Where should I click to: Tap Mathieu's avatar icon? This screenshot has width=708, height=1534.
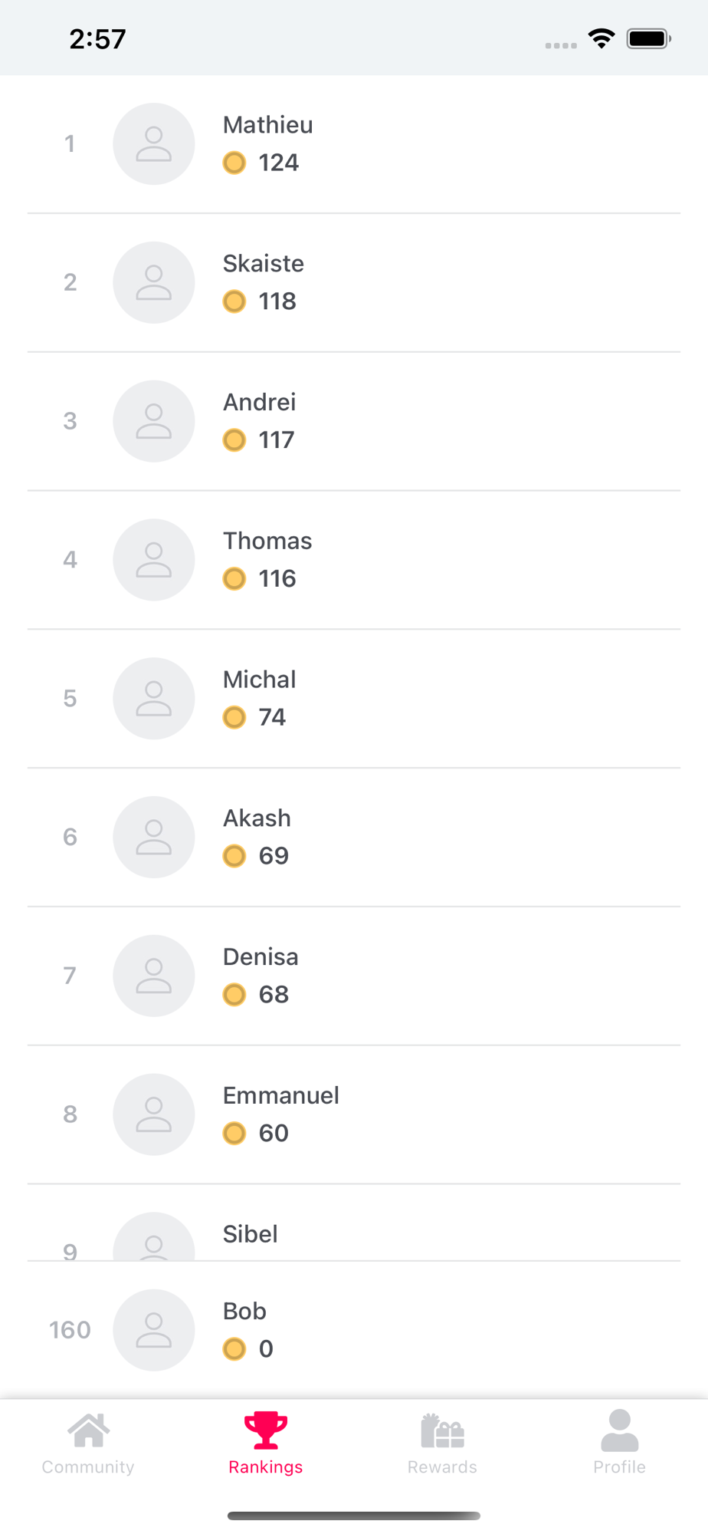tap(154, 144)
